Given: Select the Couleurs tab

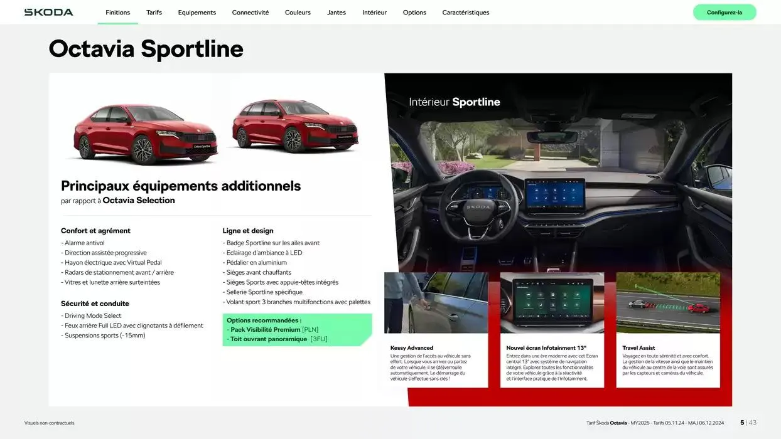Looking at the screenshot, I should 298,13.
